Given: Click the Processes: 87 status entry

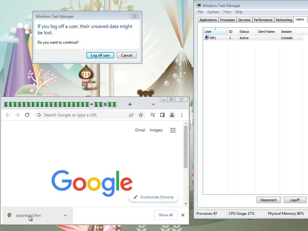Looking at the screenshot, I should pyautogui.click(x=207, y=213).
